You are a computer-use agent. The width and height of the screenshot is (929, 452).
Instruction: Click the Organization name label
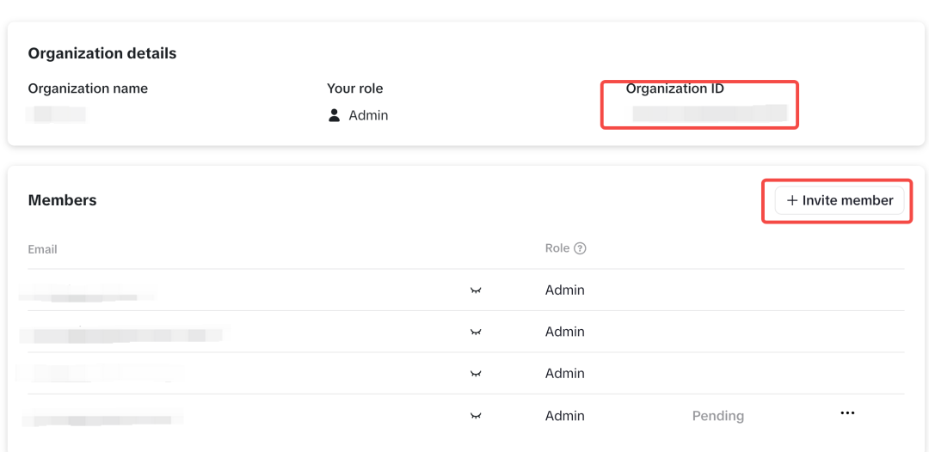[x=88, y=89]
